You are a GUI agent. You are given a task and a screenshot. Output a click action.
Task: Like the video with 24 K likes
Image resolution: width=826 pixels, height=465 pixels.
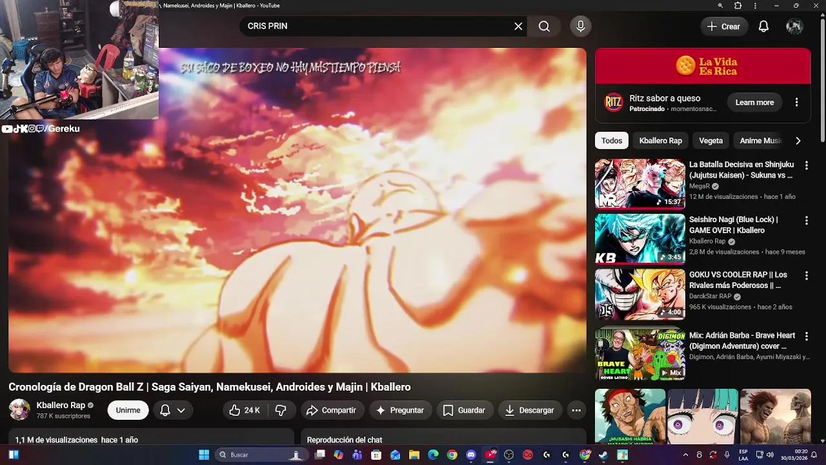pos(245,410)
